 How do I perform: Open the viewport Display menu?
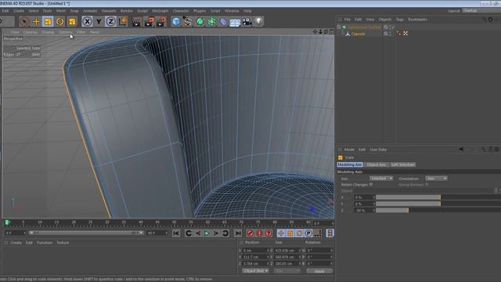[x=48, y=32]
